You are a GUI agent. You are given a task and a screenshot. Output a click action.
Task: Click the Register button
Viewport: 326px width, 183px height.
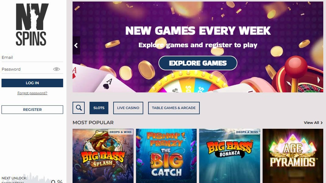pos(32,110)
